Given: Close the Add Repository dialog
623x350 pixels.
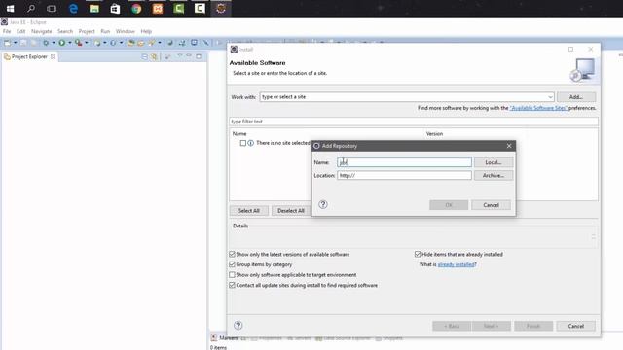Looking at the screenshot, I should click(x=509, y=146).
